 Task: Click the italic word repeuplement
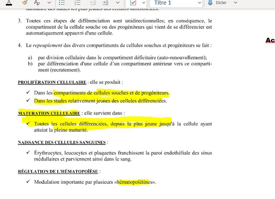[x=48, y=45]
